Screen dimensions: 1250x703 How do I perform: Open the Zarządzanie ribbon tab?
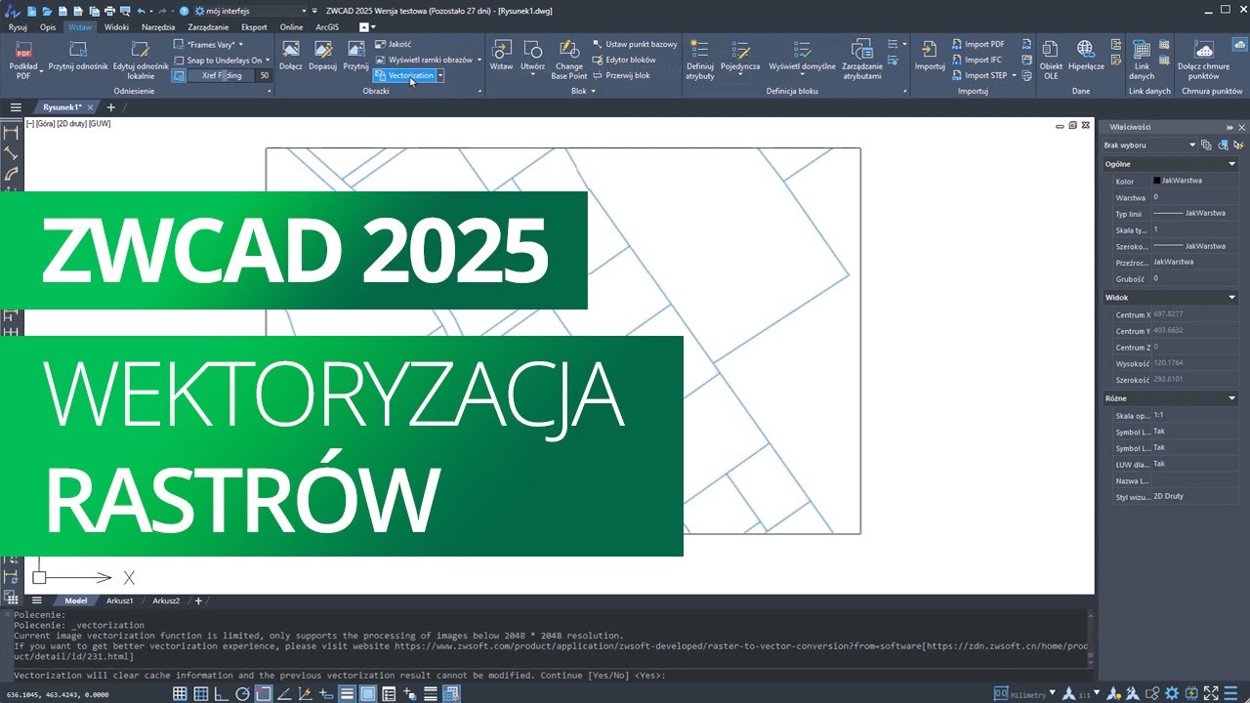pos(209,27)
